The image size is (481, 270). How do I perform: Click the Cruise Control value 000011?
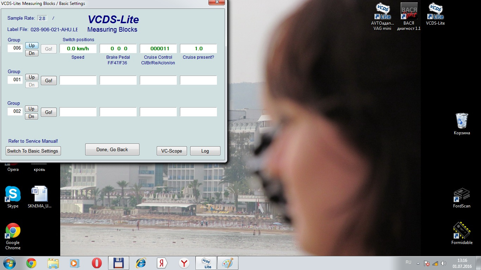(x=158, y=49)
